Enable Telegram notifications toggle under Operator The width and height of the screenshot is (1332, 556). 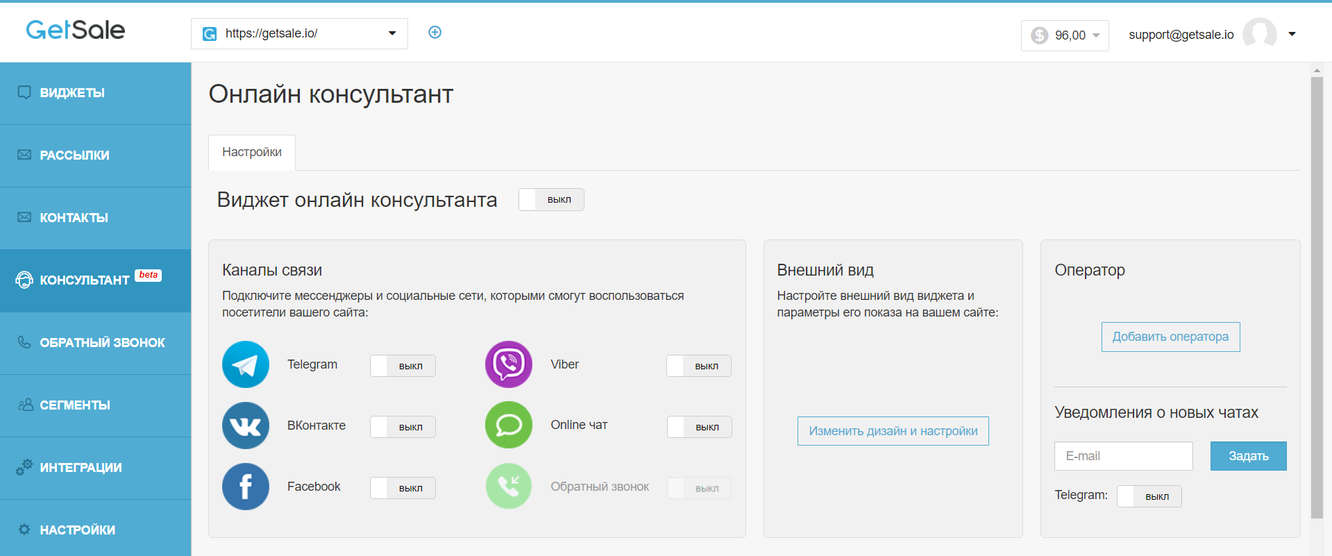point(1149,496)
